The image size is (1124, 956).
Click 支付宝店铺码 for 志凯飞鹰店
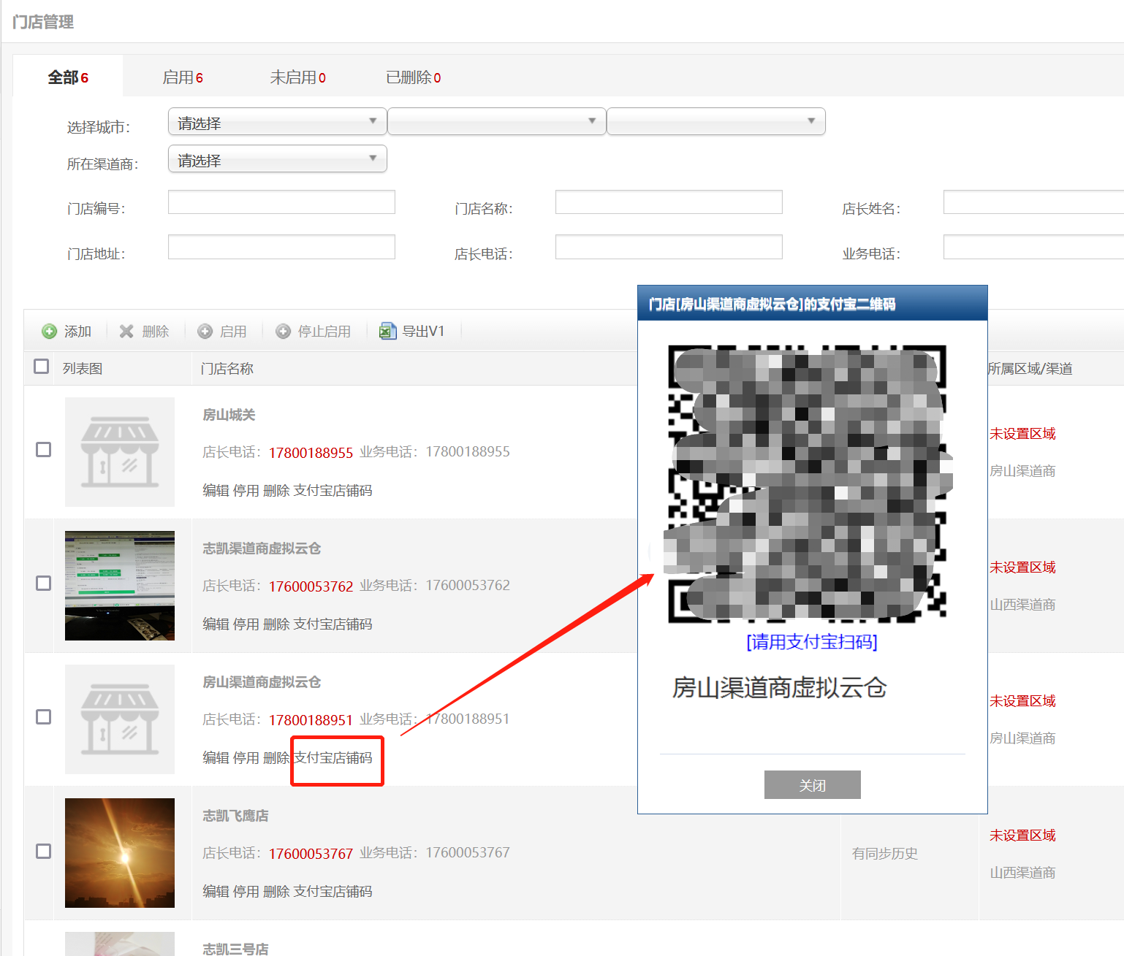(333, 892)
